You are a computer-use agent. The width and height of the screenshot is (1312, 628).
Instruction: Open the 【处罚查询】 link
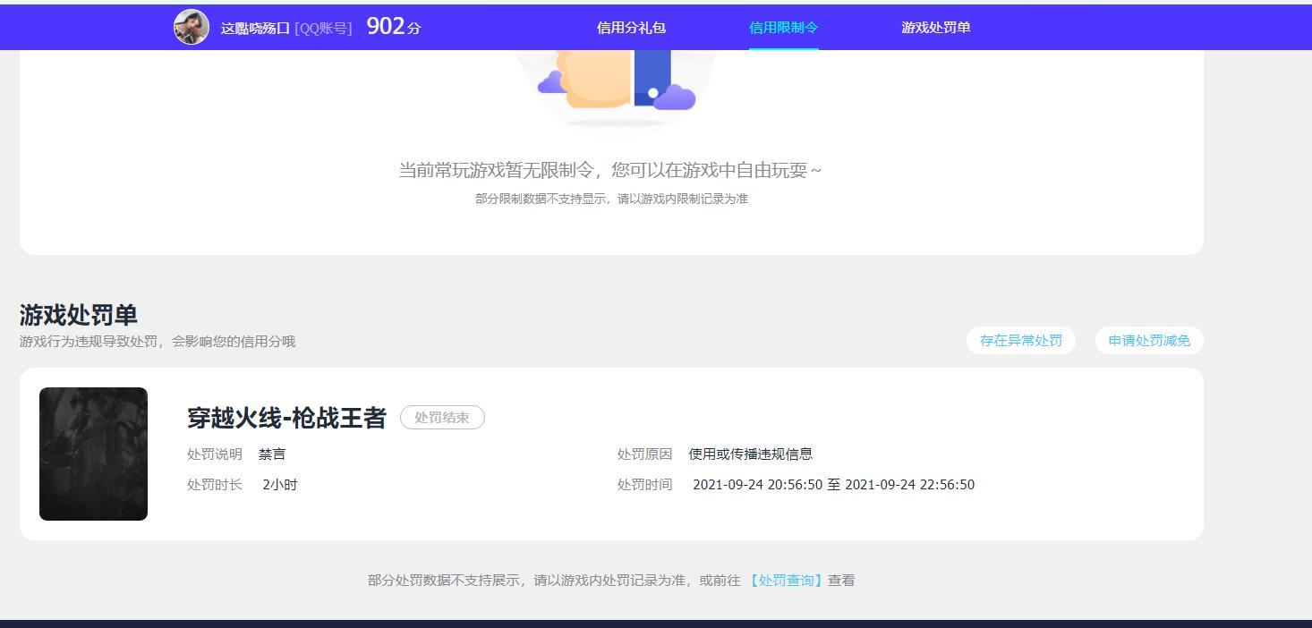click(785, 580)
